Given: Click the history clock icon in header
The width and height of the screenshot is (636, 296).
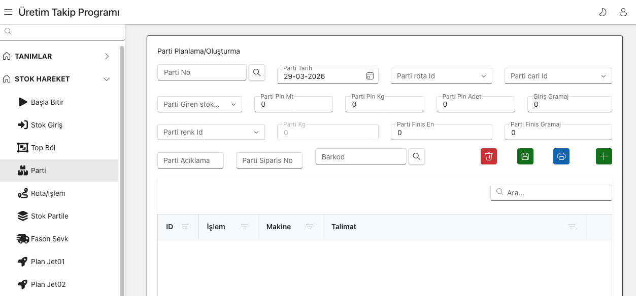Looking at the screenshot, I should pos(602,12).
